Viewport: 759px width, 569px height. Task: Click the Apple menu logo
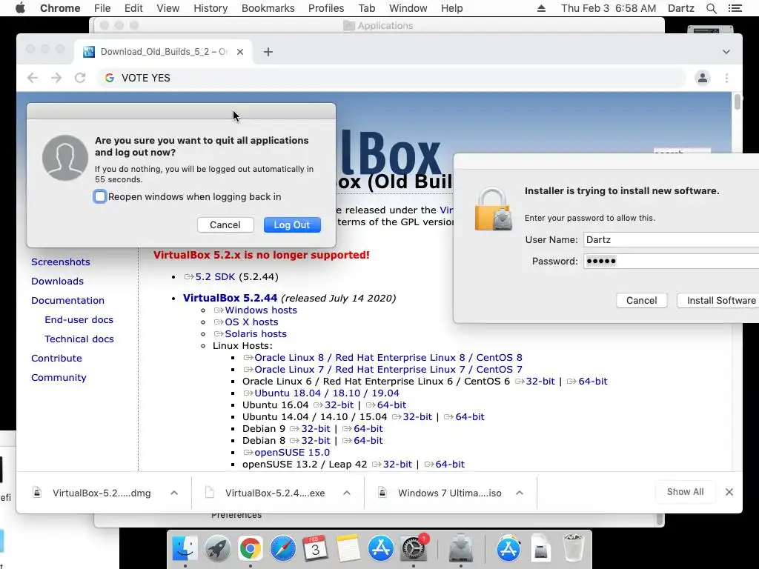click(x=20, y=8)
